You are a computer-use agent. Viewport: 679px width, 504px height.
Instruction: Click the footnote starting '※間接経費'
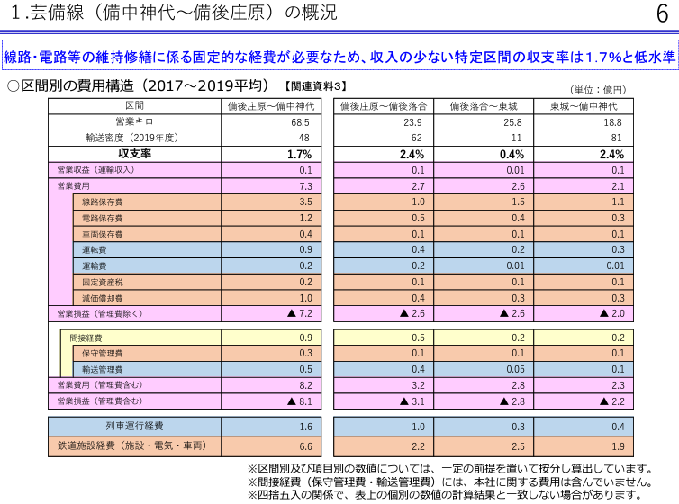450,481
